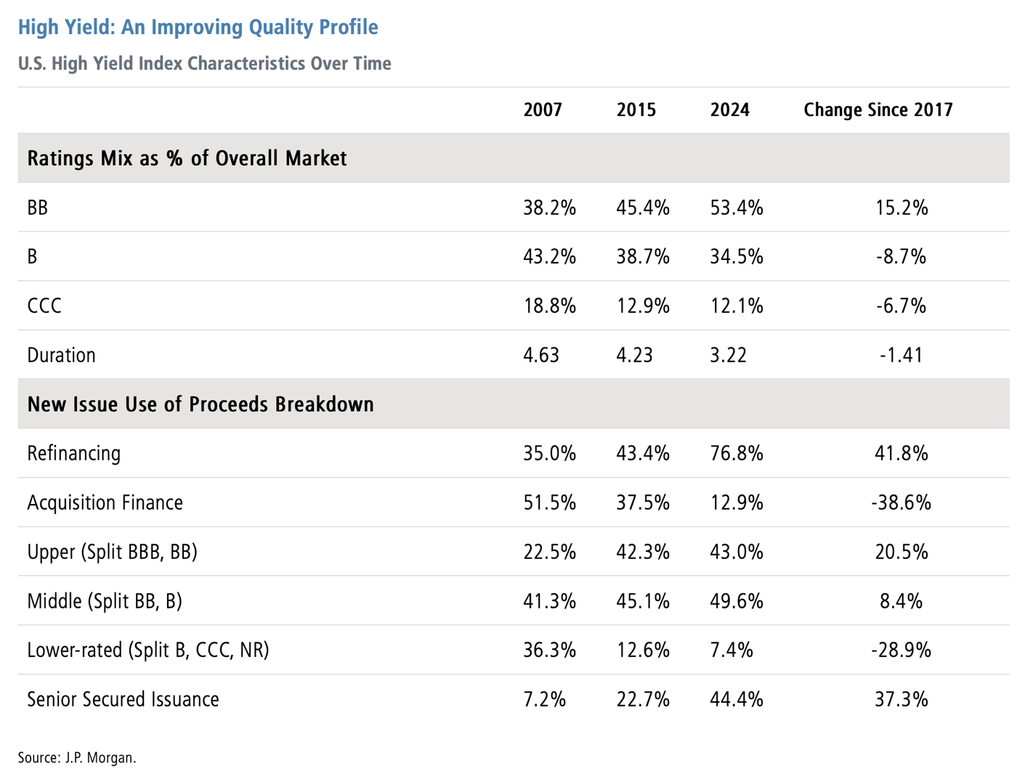The height and width of the screenshot is (774, 1025).
Task: Click the "Upper (Split BBB, BB)" row label
Action: tap(112, 553)
